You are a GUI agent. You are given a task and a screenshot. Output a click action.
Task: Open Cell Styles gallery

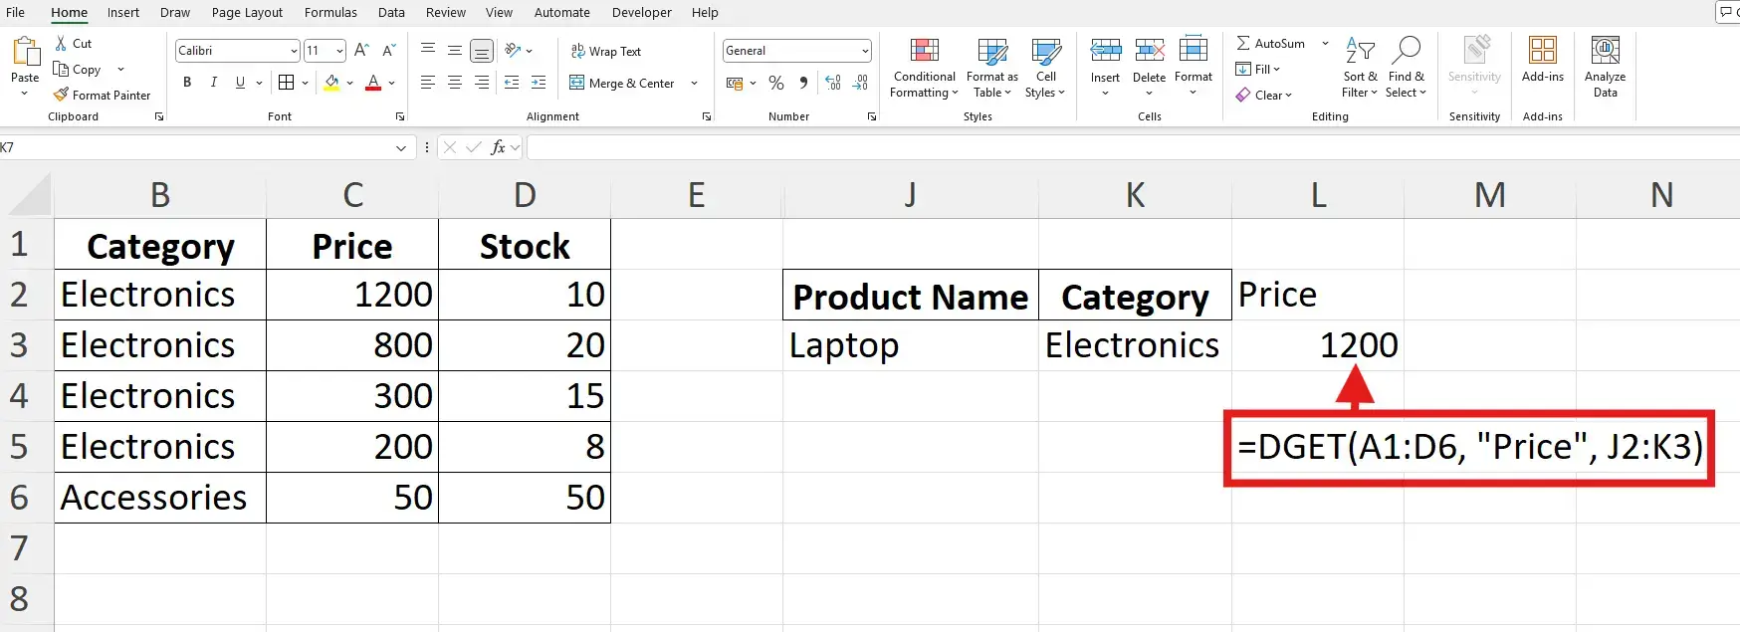[1045, 68]
